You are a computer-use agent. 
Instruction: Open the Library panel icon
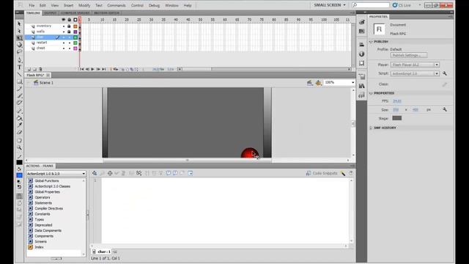click(361, 86)
